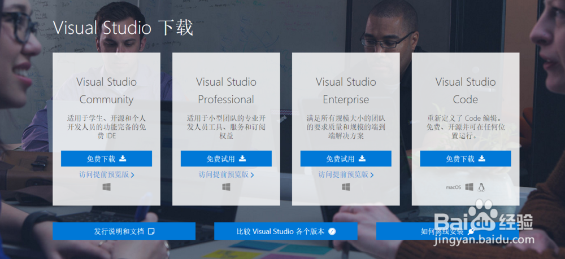Click 免费下载 button under Visual Studio Code
This screenshot has width=565, height=259.
pos(466,159)
